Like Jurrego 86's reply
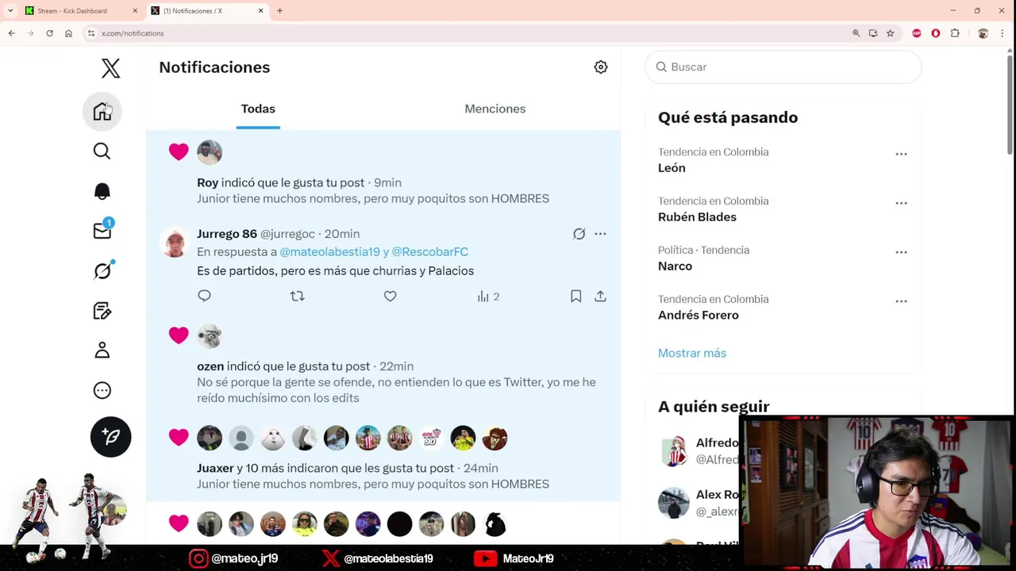The image size is (1016, 571). [390, 296]
